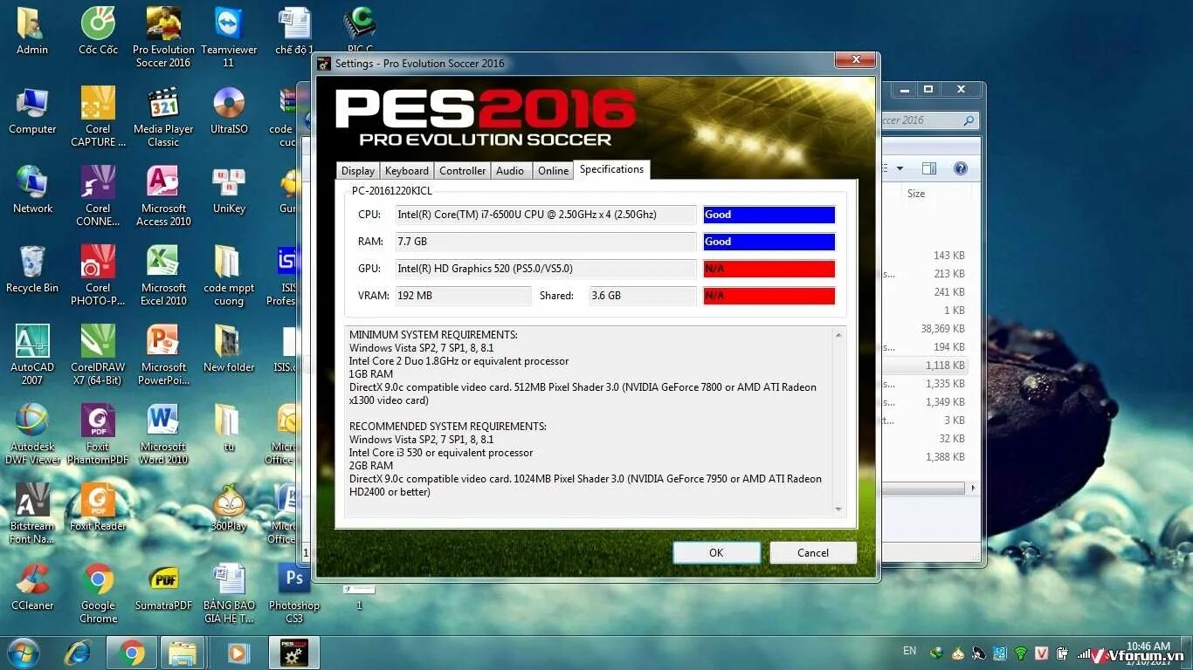Click the VRAM 192 MB field
Screen dimensions: 1193x670
pyautogui.click(x=463, y=296)
